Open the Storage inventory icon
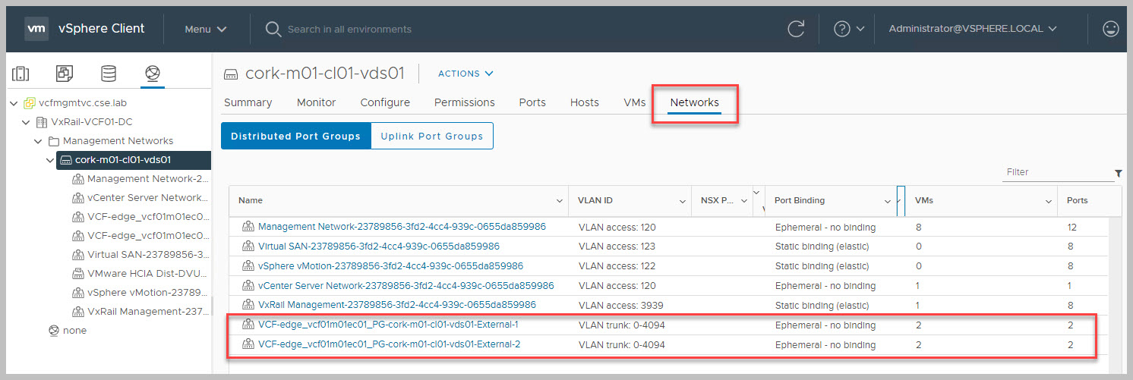Screen dimensions: 1133x380 (109, 74)
